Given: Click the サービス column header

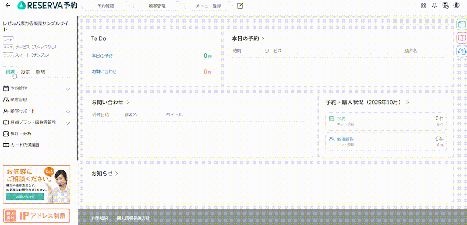Looking at the screenshot, I should point(273,51).
